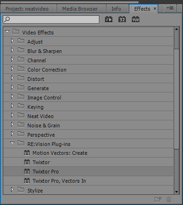Select the Twixtor effect label

[x=41, y=162]
